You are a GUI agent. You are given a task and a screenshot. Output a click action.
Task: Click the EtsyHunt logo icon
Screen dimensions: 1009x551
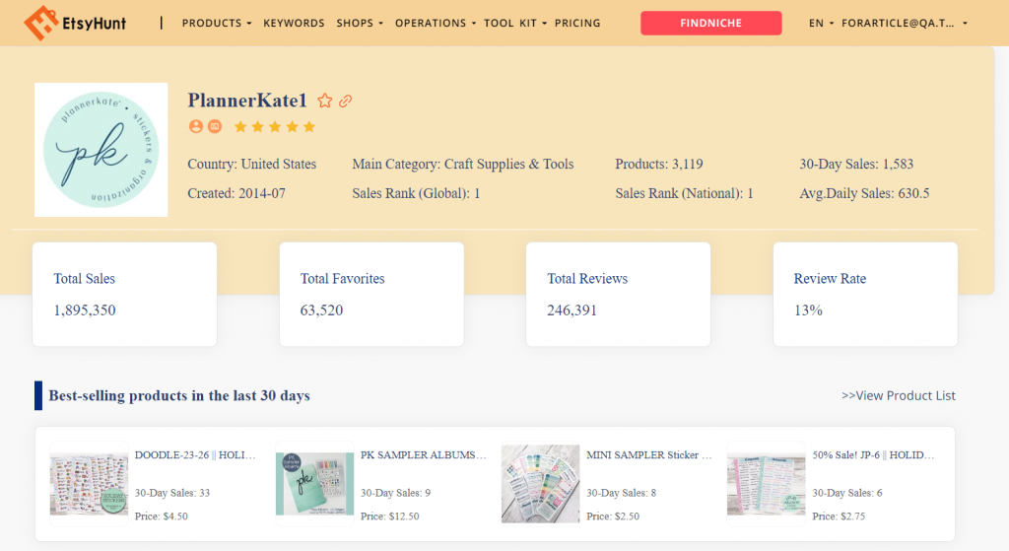point(40,22)
